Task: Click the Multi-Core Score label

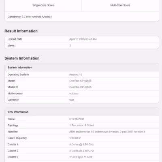Action: point(120,5)
